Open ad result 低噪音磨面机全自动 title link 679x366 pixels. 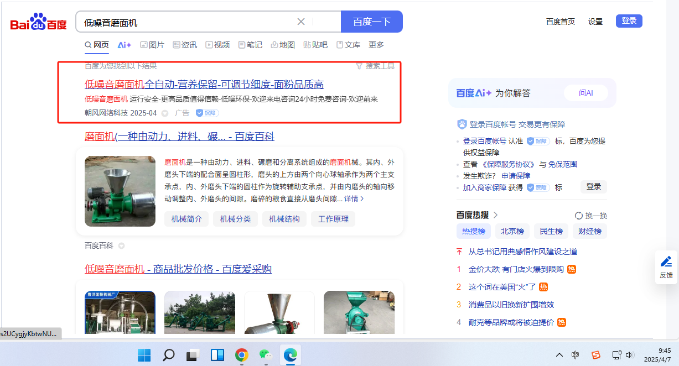(x=204, y=84)
